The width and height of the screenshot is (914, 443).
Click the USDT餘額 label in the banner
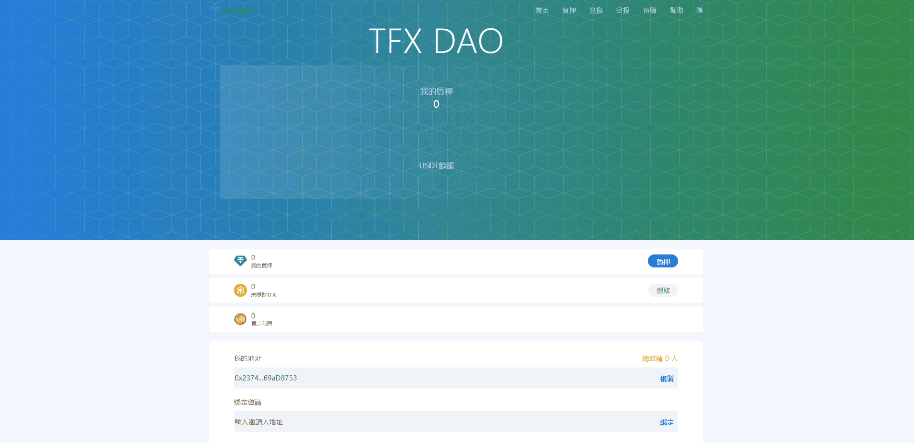coord(436,165)
